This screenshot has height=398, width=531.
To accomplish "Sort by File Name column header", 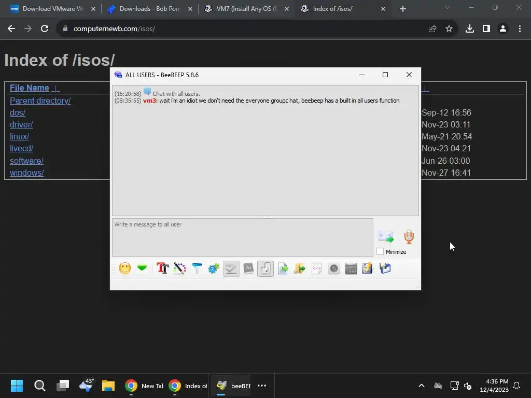I will coord(30,88).
